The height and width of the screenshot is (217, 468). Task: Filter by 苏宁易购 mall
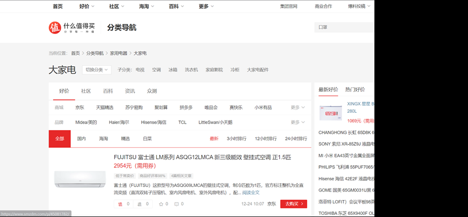(134, 107)
